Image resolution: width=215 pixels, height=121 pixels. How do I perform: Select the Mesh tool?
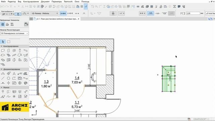coord(3,65)
